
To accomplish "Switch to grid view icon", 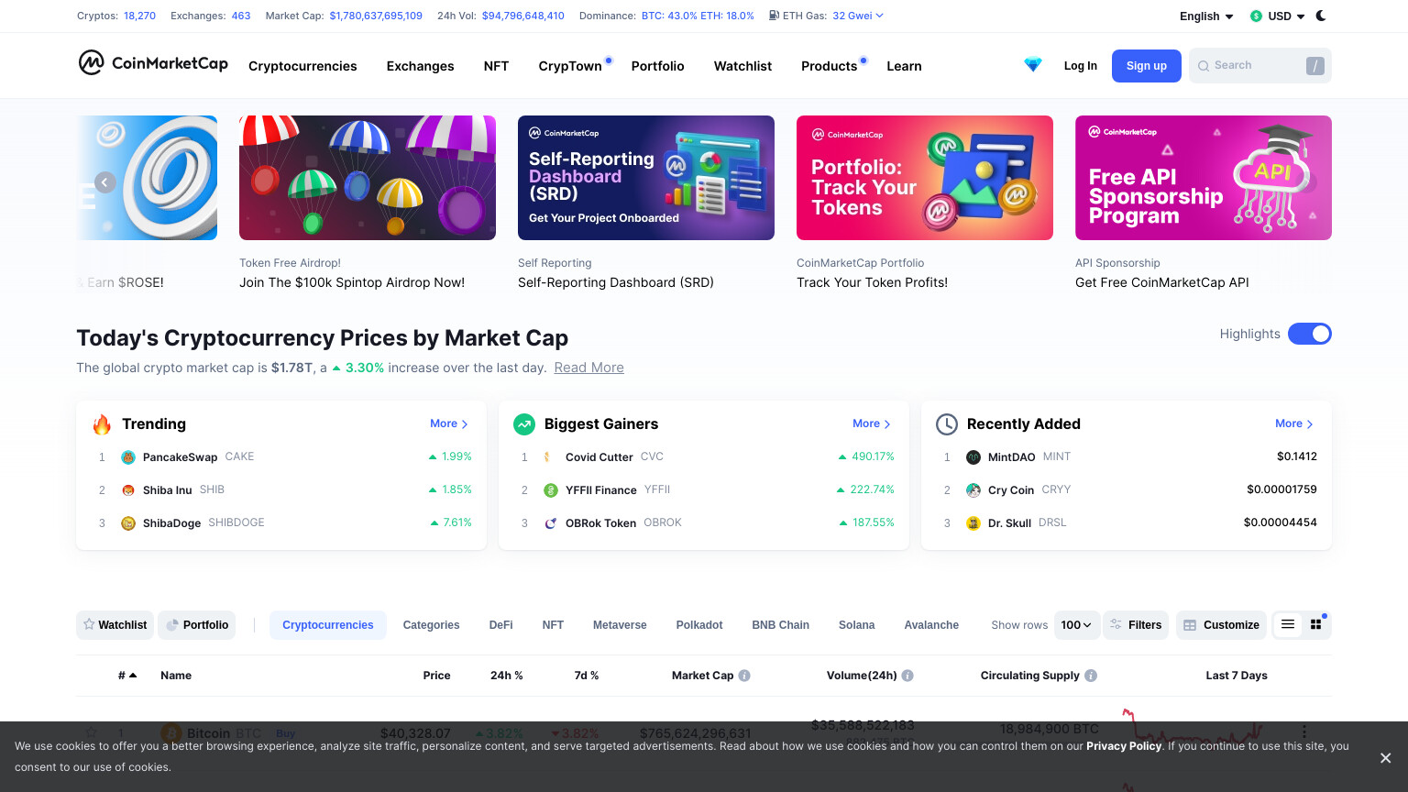I will 1316,624.
